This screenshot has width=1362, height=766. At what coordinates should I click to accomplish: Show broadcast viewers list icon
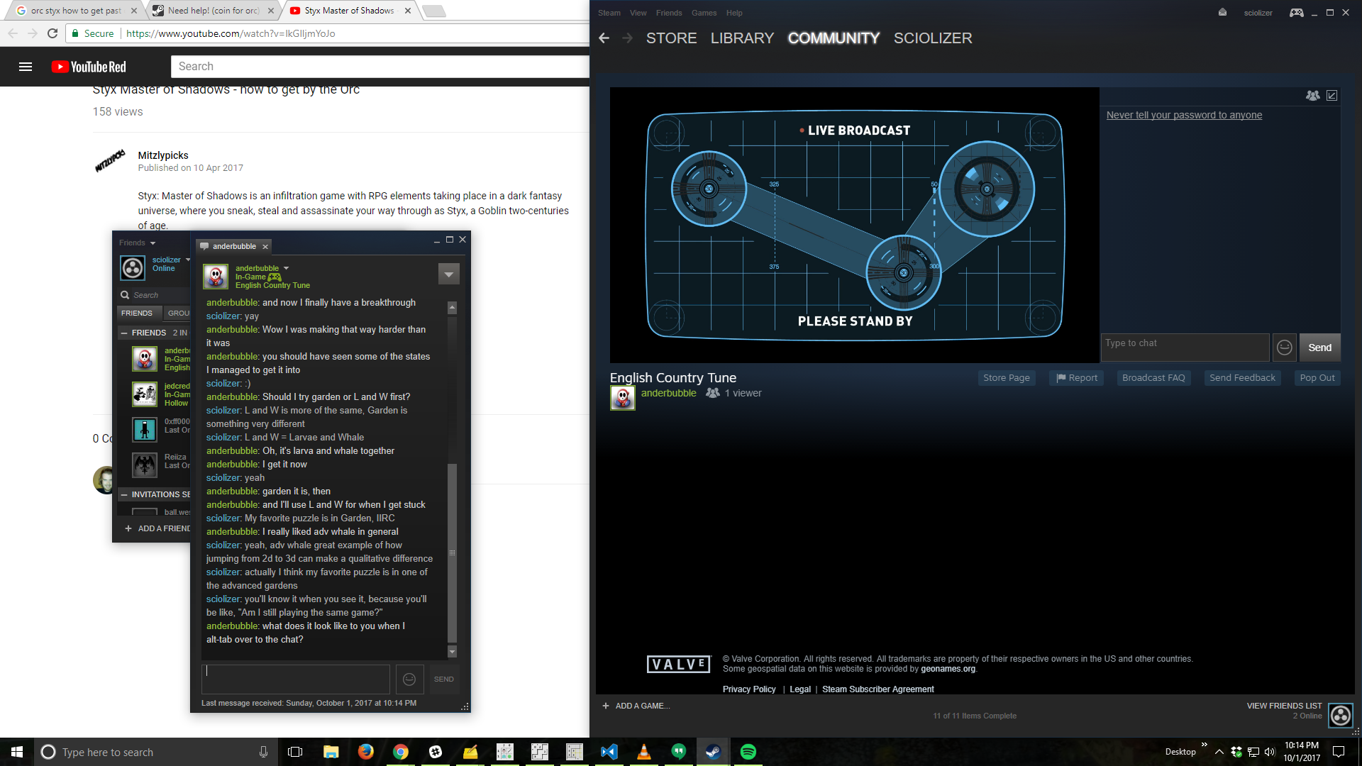[x=1313, y=96]
